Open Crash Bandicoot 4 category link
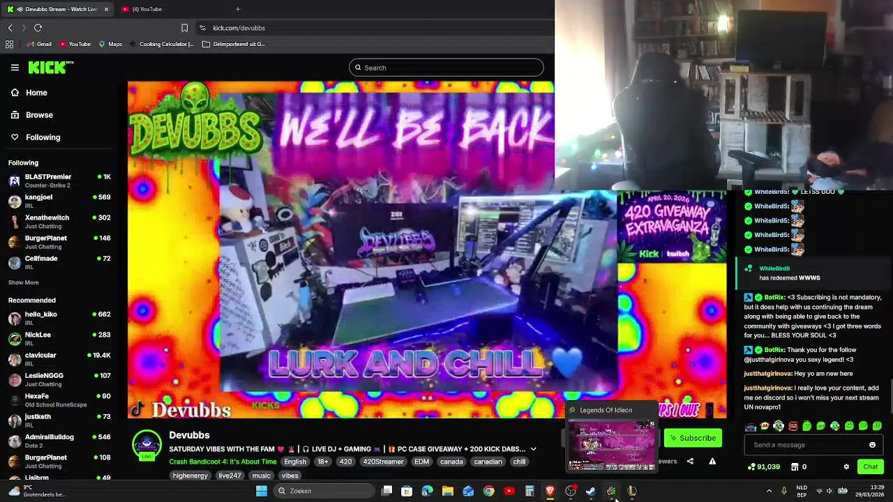Image resolution: width=893 pixels, height=502 pixels. coord(223,462)
